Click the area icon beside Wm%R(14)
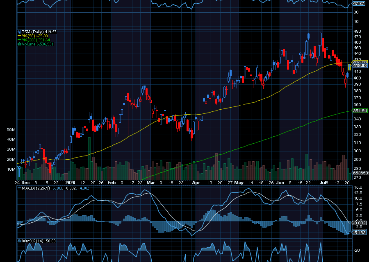This screenshot has width=369, height=262. [x=20, y=241]
